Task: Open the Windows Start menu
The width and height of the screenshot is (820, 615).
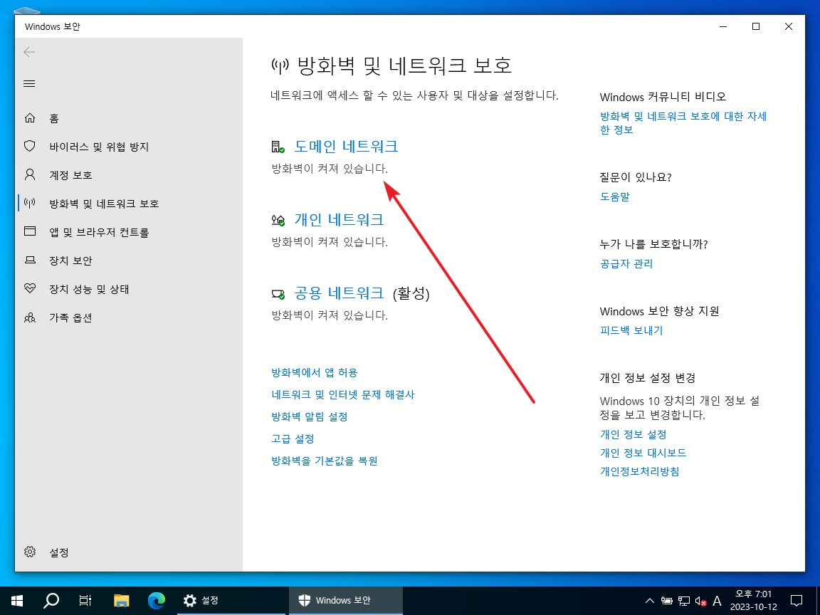Action: [17, 600]
